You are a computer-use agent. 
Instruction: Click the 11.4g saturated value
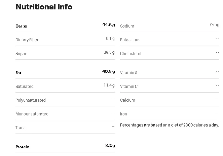click(x=109, y=85)
